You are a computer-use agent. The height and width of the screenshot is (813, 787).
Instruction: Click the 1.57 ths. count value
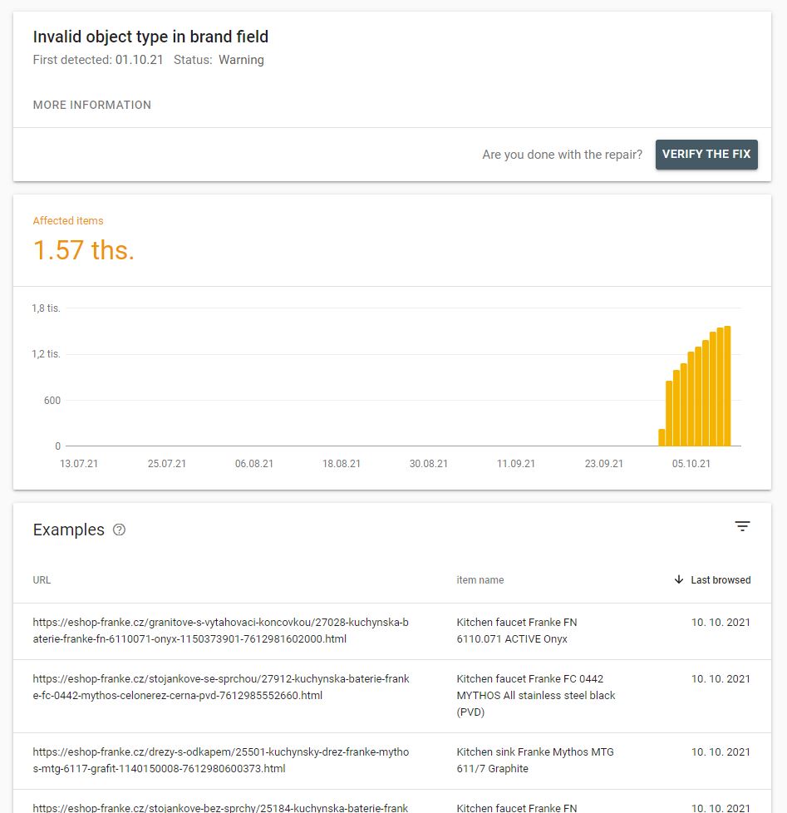click(82, 249)
